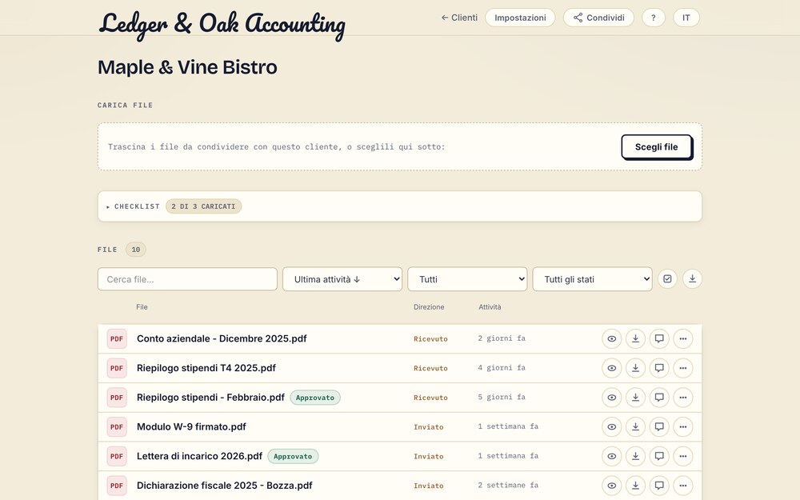Click the file upload drop zone text

[x=277, y=147]
